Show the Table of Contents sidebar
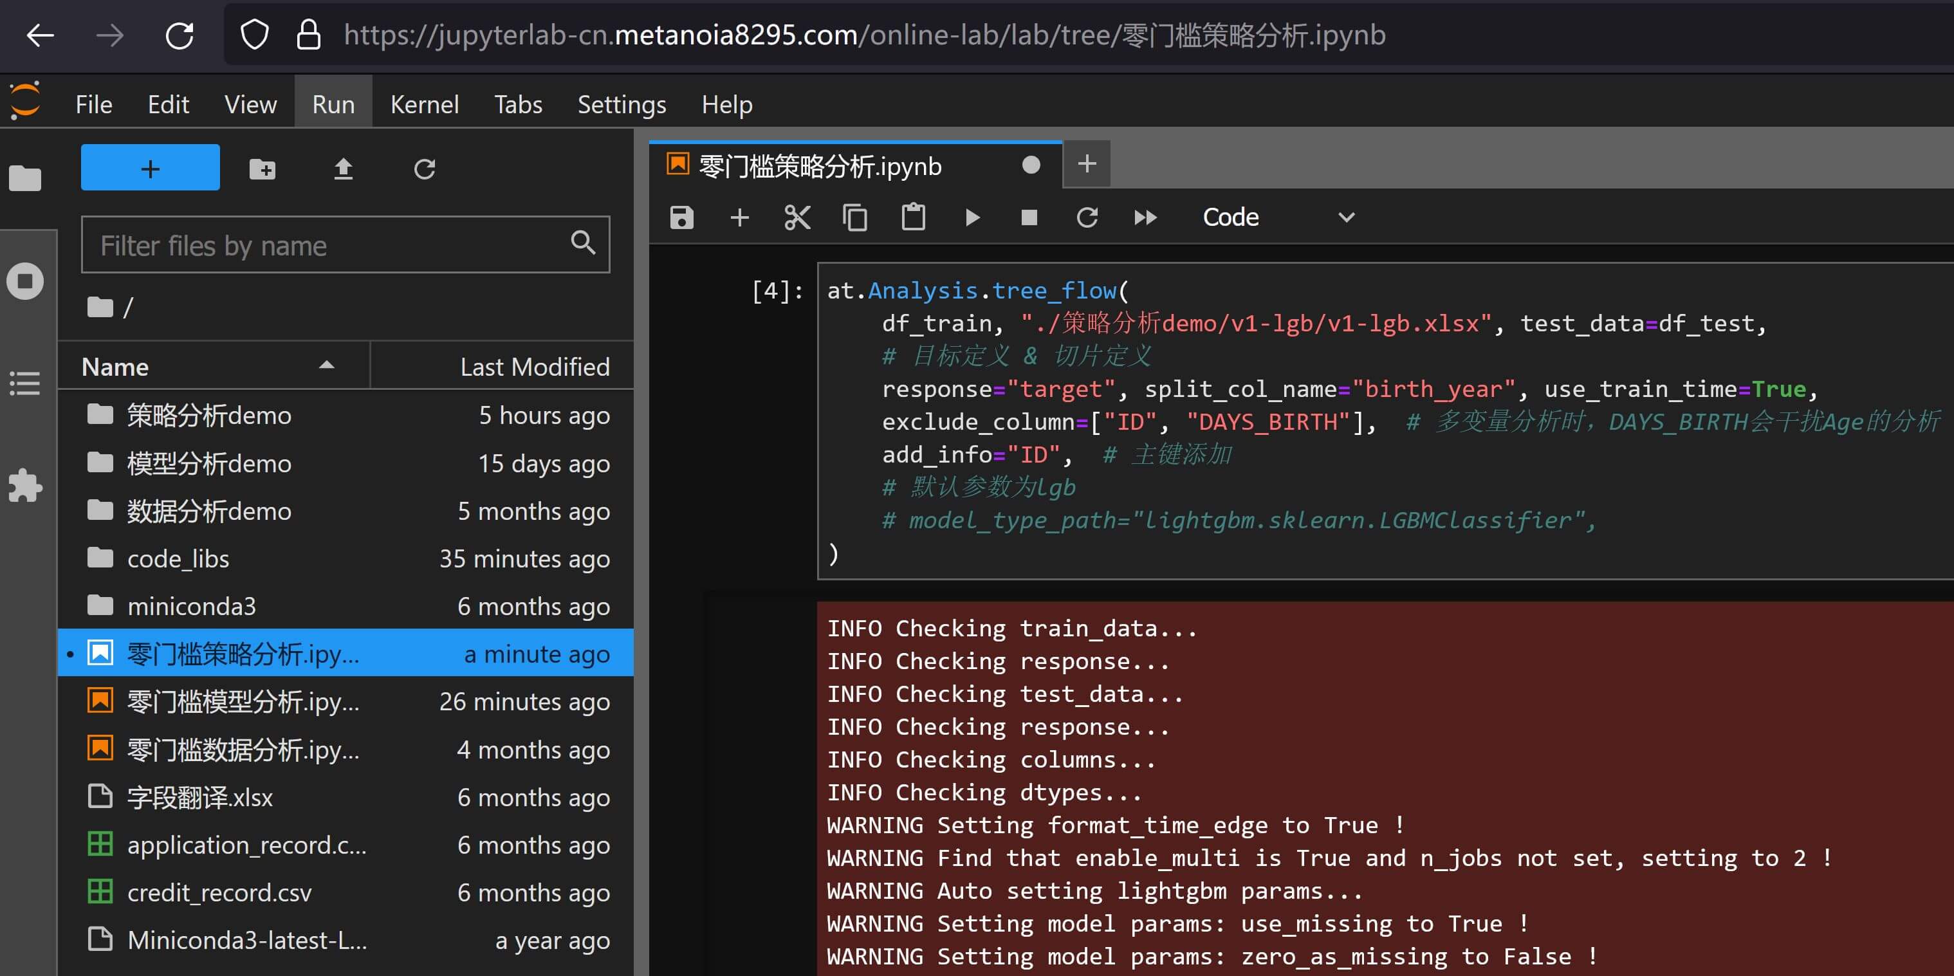Viewport: 1954px width, 976px height. (25, 383)
